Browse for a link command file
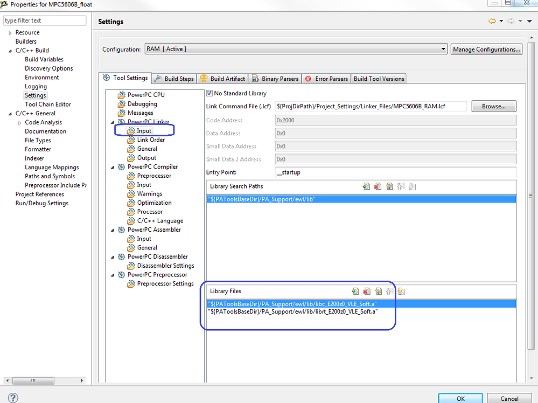Screen dimensions: 538x403 pyautogui.click(x=494, y=107)
